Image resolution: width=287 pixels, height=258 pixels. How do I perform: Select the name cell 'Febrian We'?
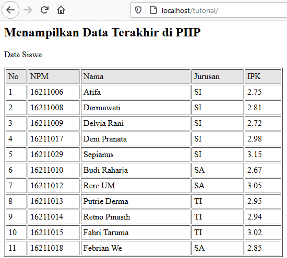coord(136,248)
